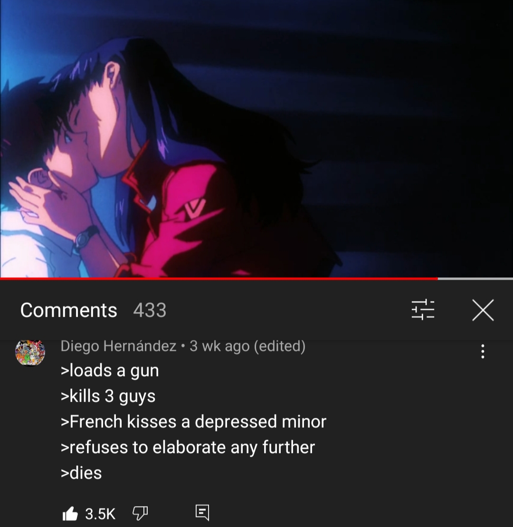Tap the '>loads a gun' comment line
Viewport: 513px width, 527px height.
110,371
